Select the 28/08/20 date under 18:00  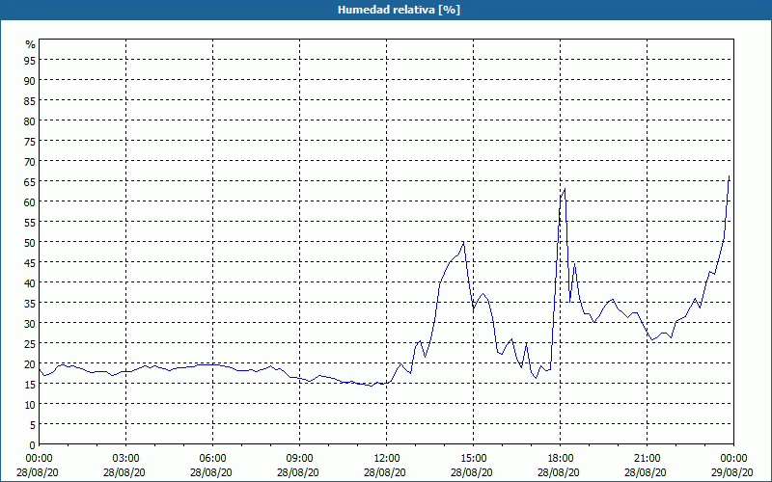click(x=559, y=472)
